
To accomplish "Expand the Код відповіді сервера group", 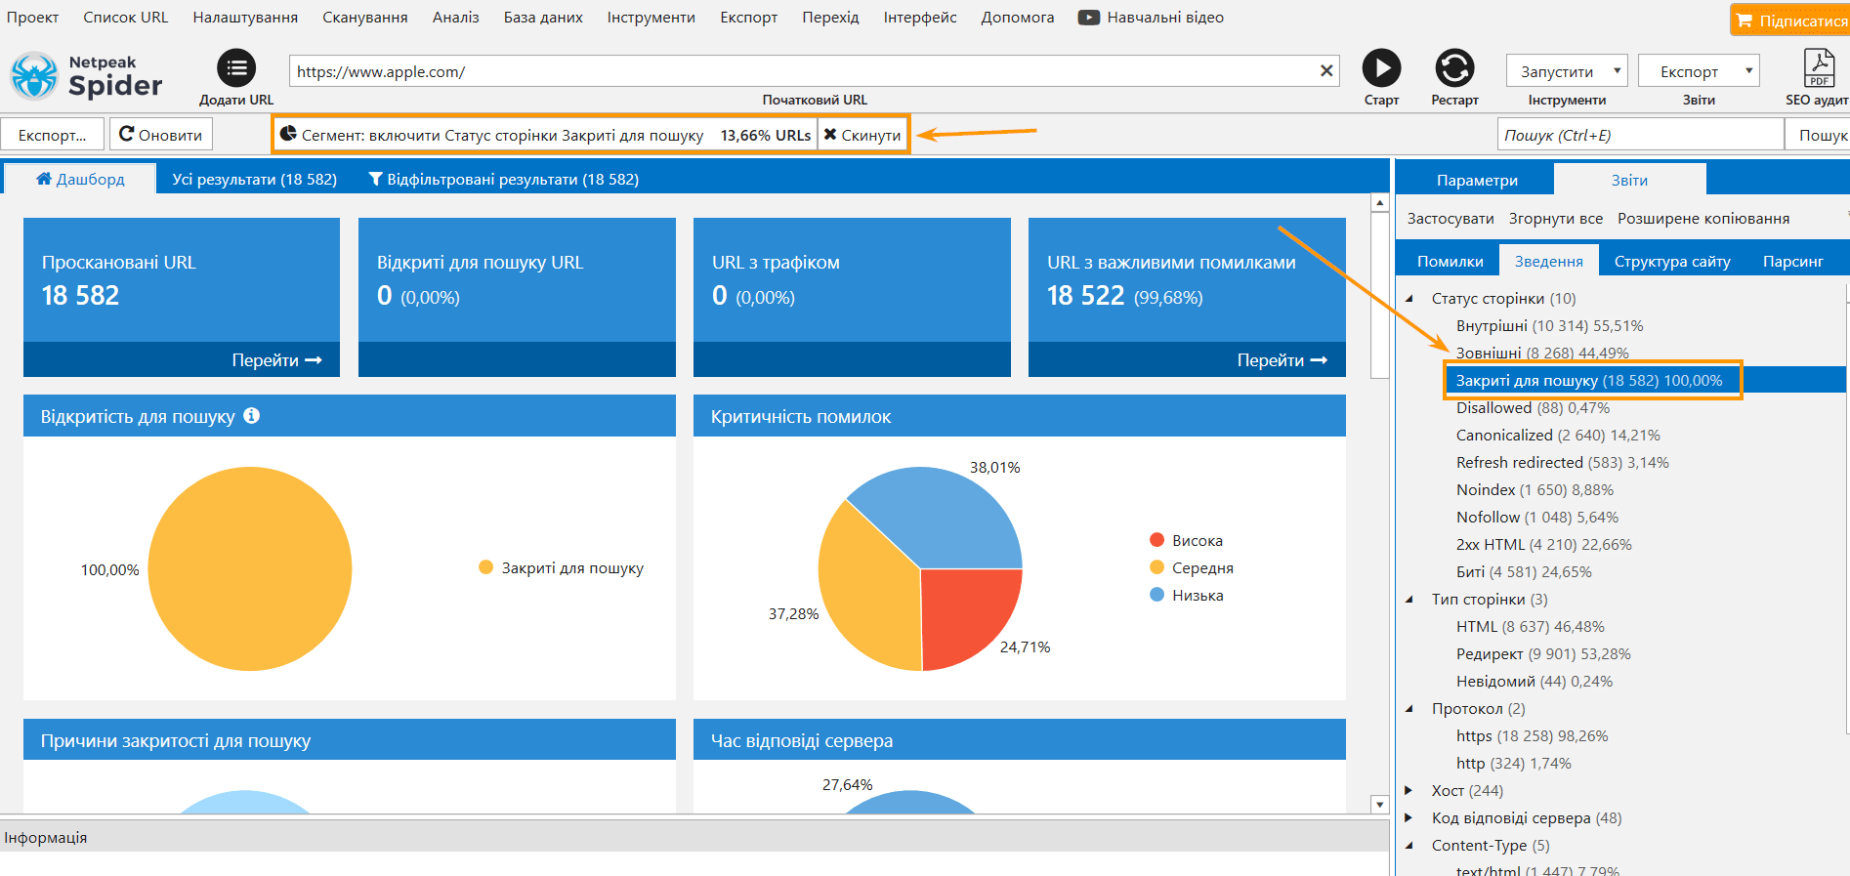I will coord(1409,817).
